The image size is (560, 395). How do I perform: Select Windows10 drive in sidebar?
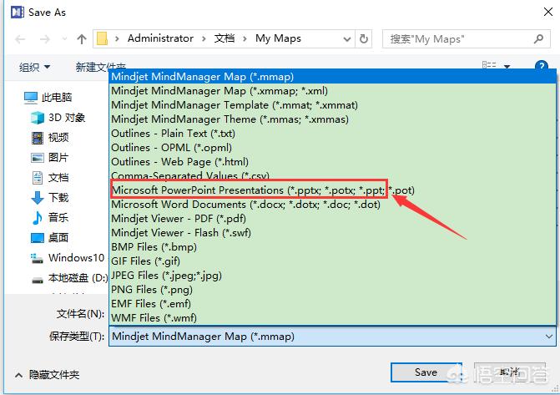tap(68, 258)
